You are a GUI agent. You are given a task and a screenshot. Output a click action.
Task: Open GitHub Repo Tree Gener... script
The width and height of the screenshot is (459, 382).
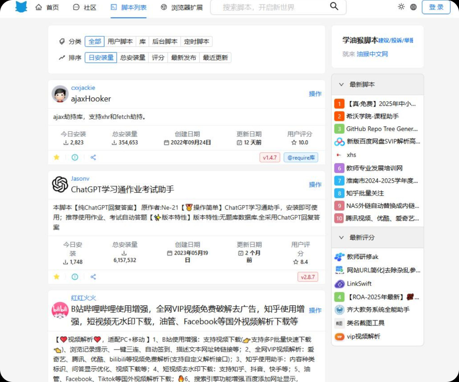pos(382,129)
